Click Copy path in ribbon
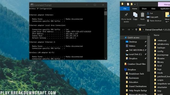This screenshot has width=170, height=95. pos(152,17)
